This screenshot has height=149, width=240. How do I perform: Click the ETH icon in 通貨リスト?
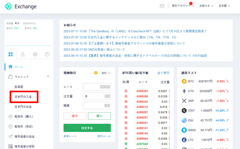coord(184,91)
